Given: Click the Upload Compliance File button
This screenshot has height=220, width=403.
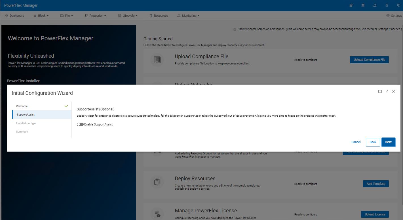Looking at the screenshot, I should coord(369,60).
